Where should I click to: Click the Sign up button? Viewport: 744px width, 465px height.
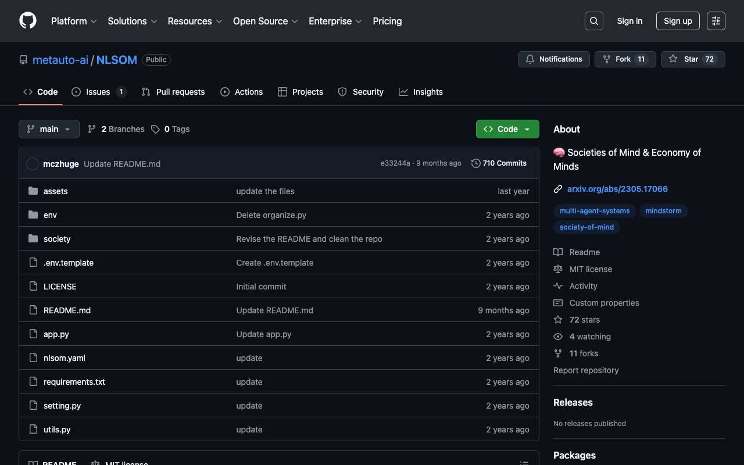(x=677, y=21)
